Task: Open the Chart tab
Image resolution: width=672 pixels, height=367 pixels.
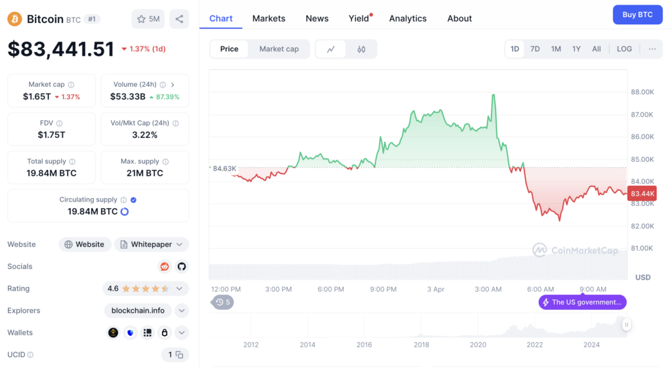Action: tap(220, 18)
